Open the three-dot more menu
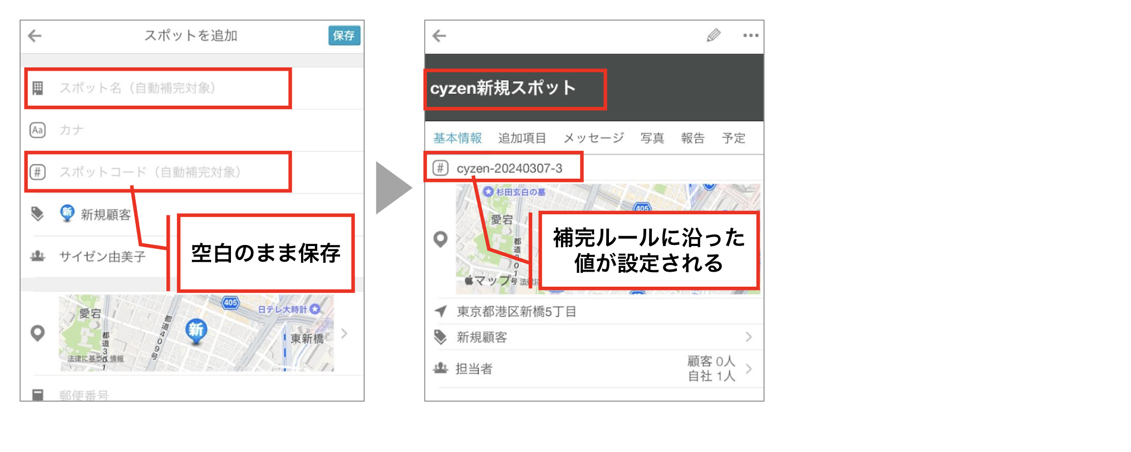The image size is (1131, 452). point(750,36)
